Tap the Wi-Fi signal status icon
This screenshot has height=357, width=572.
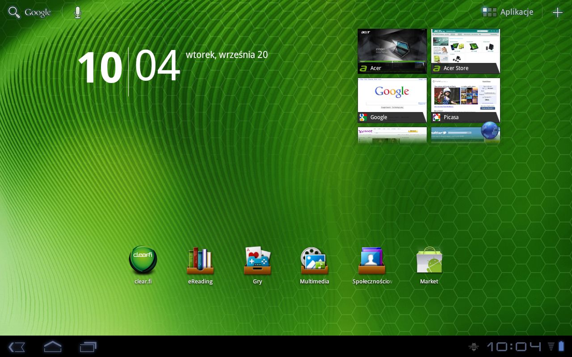coord(551,347)
